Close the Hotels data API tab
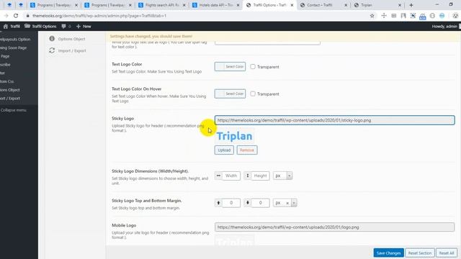Image resolution: width=461 pixels, height=259 pixels. pyautogui.click(x=238, y=5)
